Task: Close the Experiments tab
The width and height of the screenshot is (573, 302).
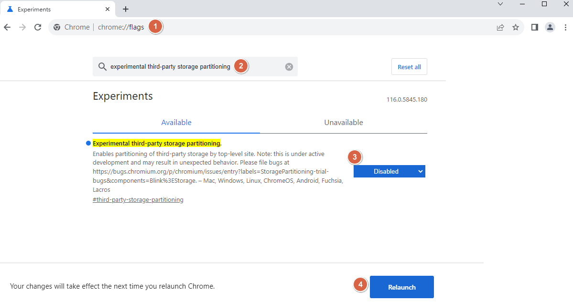Action: pos(108,9)
